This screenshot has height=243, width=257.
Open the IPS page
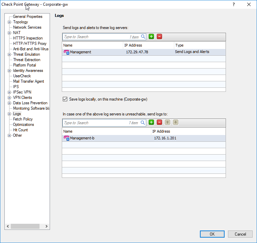click(x=16, y=87)
